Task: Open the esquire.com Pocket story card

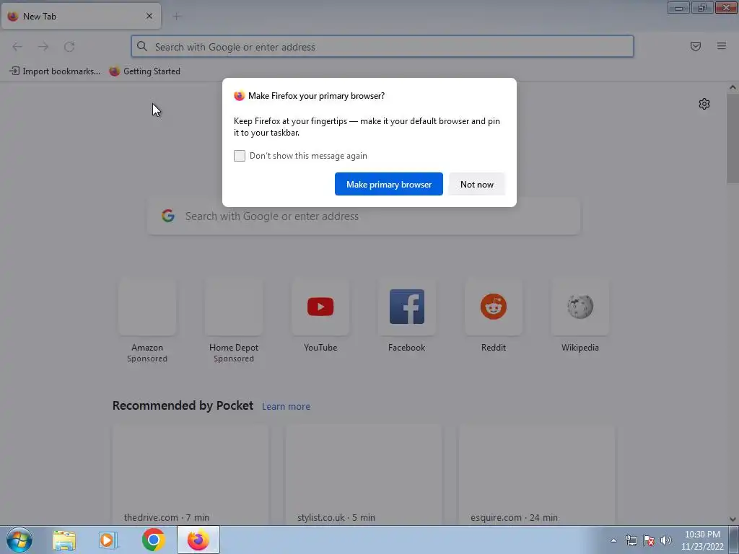Action: coord(537,475)
